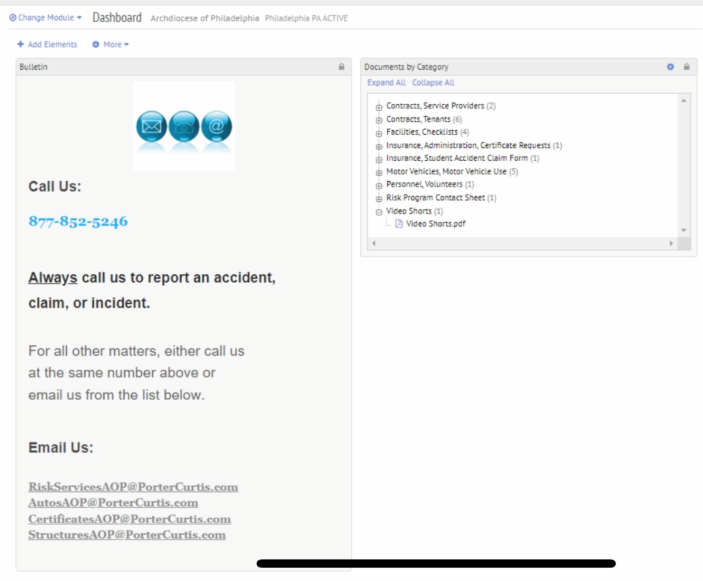Click the document tree horizontal scrollbar

(521, 243)
